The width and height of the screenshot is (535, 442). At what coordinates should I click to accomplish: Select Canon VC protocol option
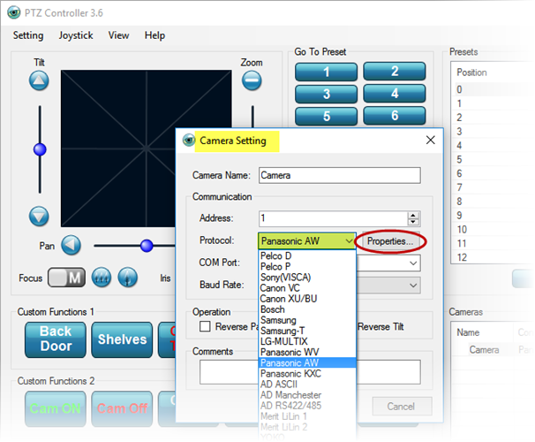click(x=307, y=288)
